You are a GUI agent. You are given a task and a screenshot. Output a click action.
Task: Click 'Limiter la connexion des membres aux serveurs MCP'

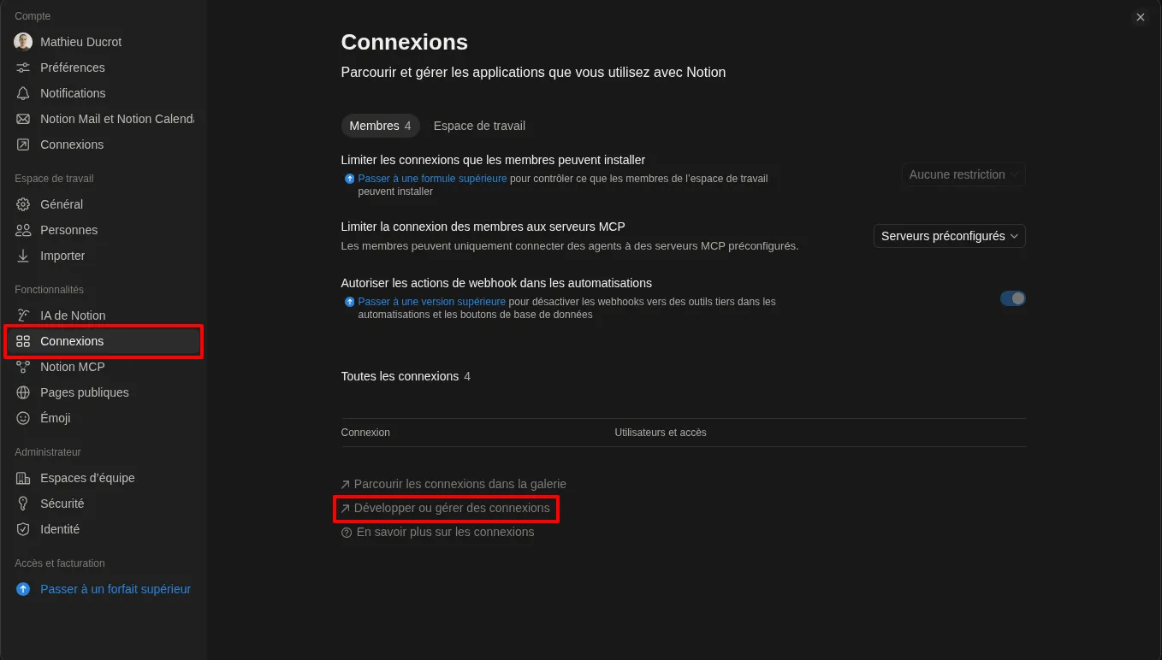(483, 227)
